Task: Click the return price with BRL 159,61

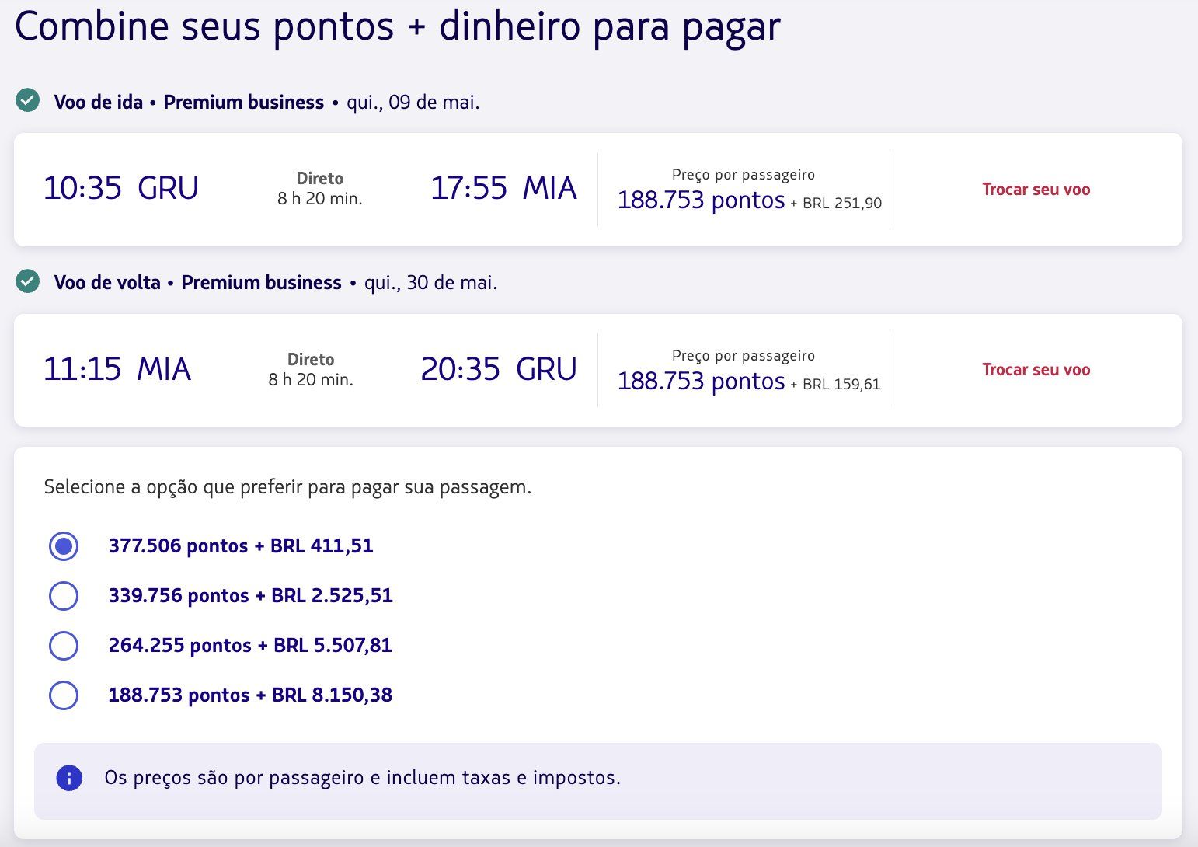Action: pos(749,382)
